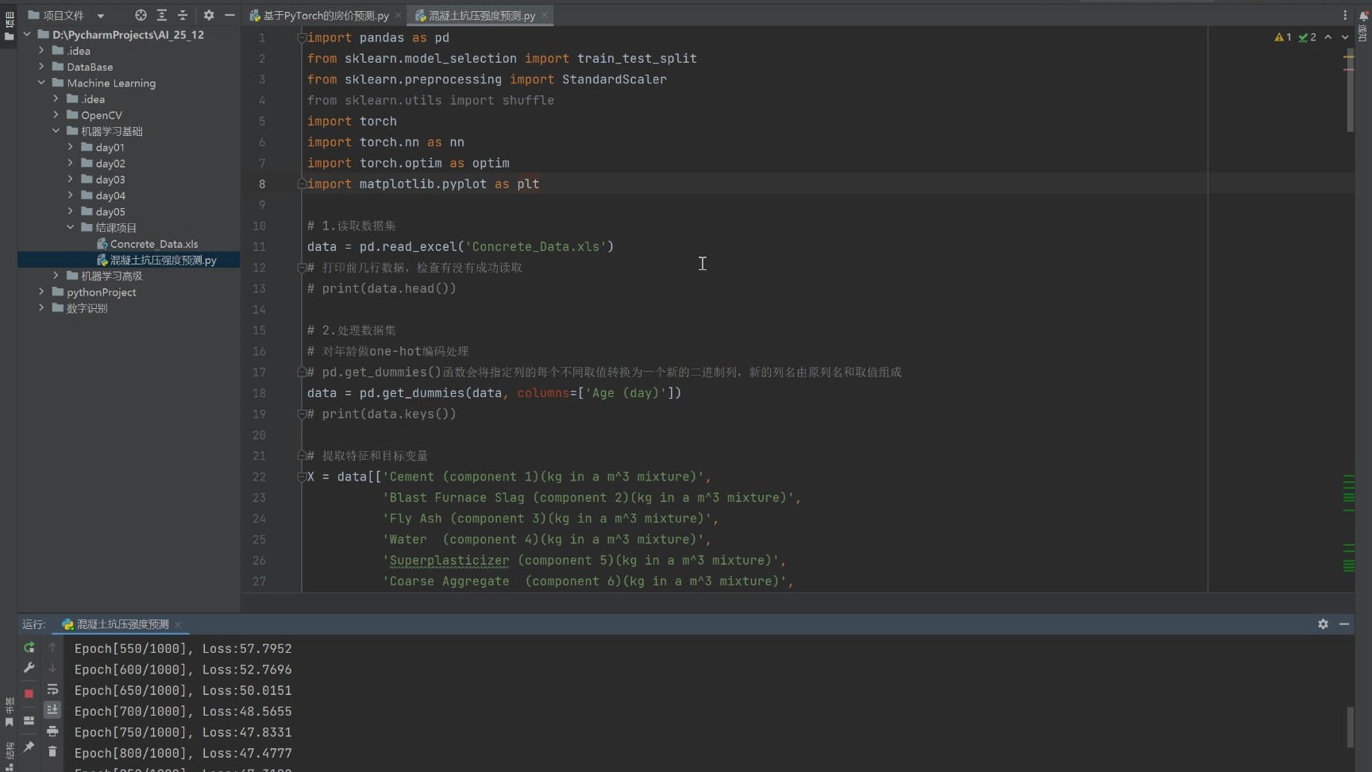Viewport: 1372px width, 772px height.
Task: Fold the comment block at line 12
Action: click(302, 268)
